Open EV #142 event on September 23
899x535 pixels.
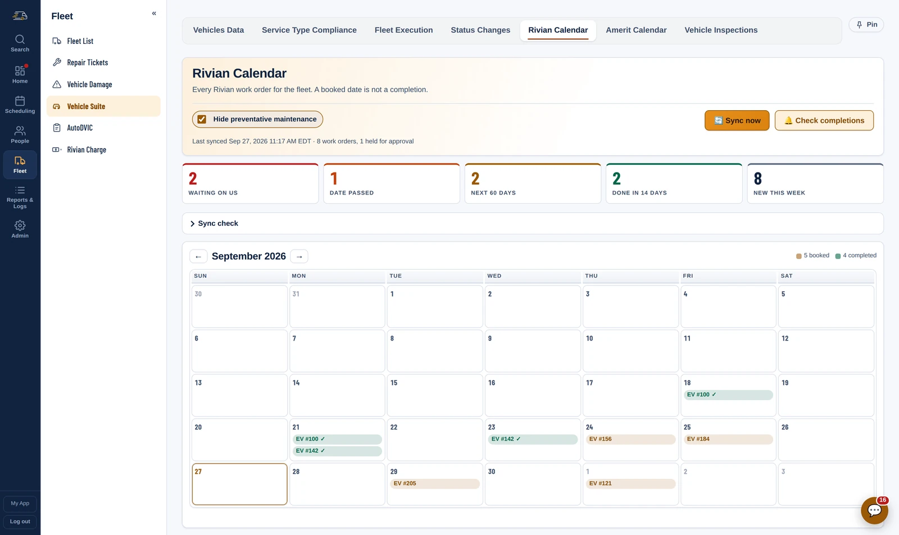(533, 439)
